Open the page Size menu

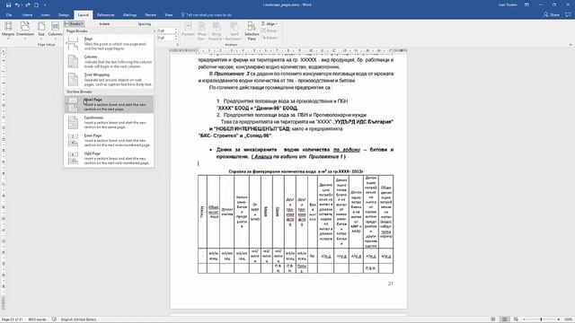point(41,30)
